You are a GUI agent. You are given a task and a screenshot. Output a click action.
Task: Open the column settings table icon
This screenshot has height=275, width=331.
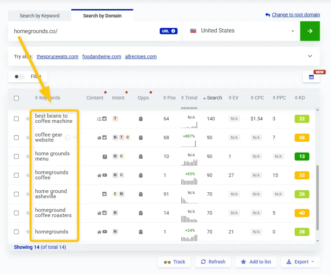pos(311,77)
